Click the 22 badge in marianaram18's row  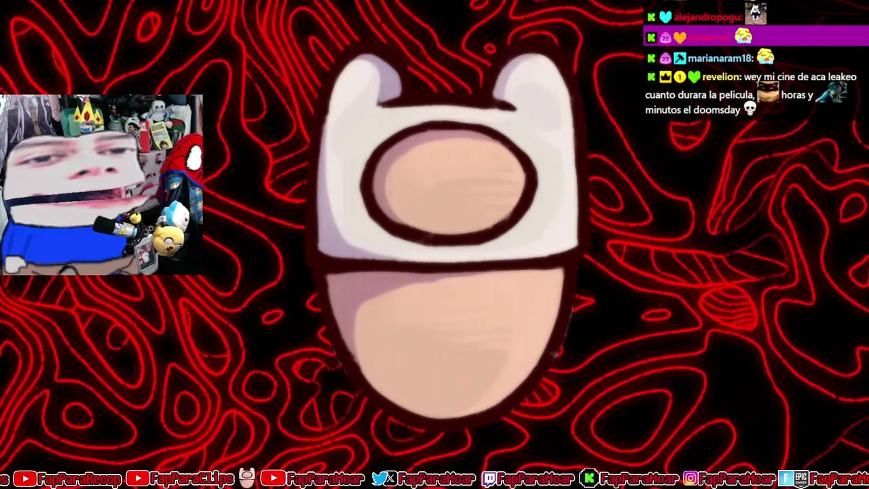(665, 59)
